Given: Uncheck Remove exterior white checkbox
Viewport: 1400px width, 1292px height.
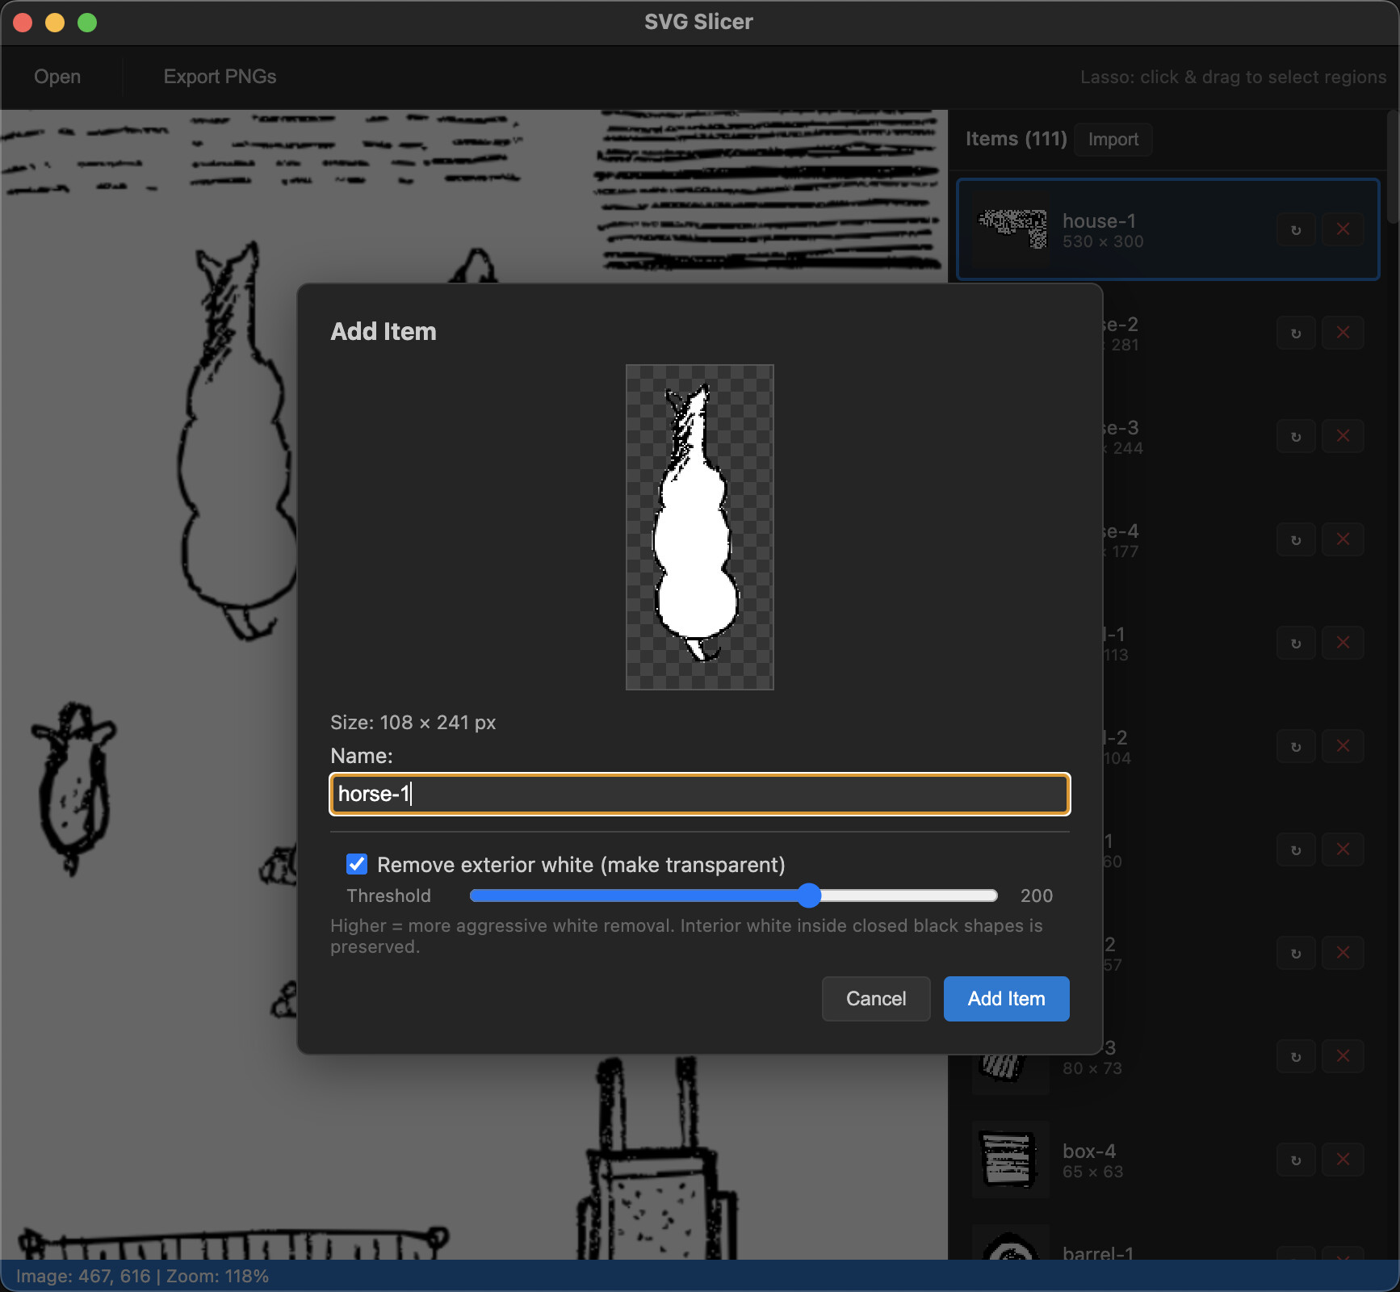Looking at the screenshot, I should (x=357, y=865).
